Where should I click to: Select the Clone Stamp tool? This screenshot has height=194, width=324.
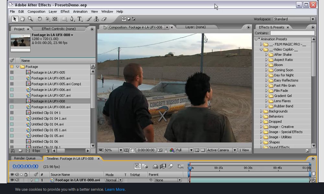[x=96, y=19]
